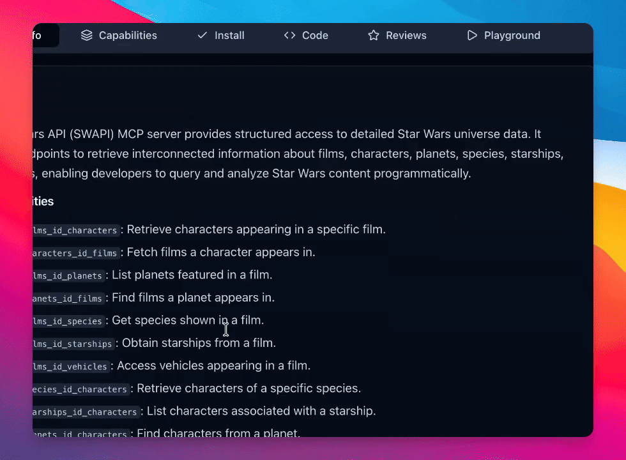Click the species_id_characters code label

point(81,390)
